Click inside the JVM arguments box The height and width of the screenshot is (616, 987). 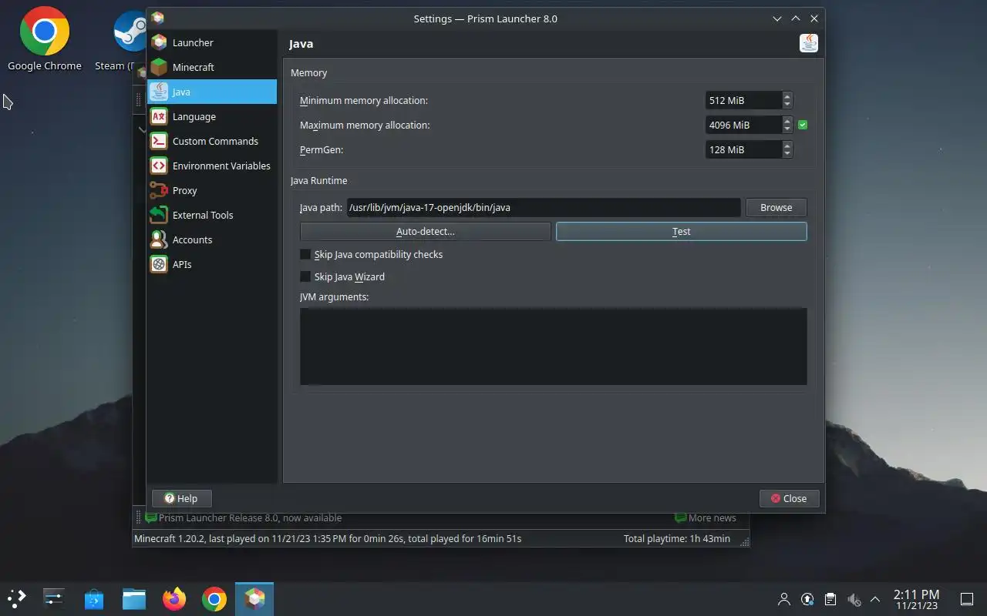pos(553,346)
